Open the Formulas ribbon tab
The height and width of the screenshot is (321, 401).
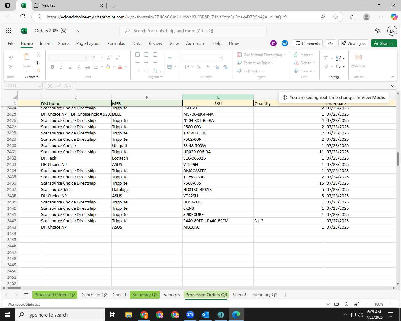[116, 43]
